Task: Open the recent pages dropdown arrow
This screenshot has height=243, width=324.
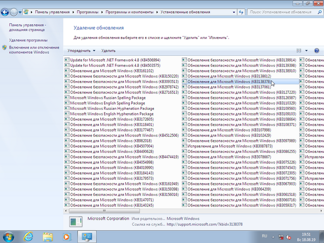Action: pyautogui.click(x=20, y=12)
